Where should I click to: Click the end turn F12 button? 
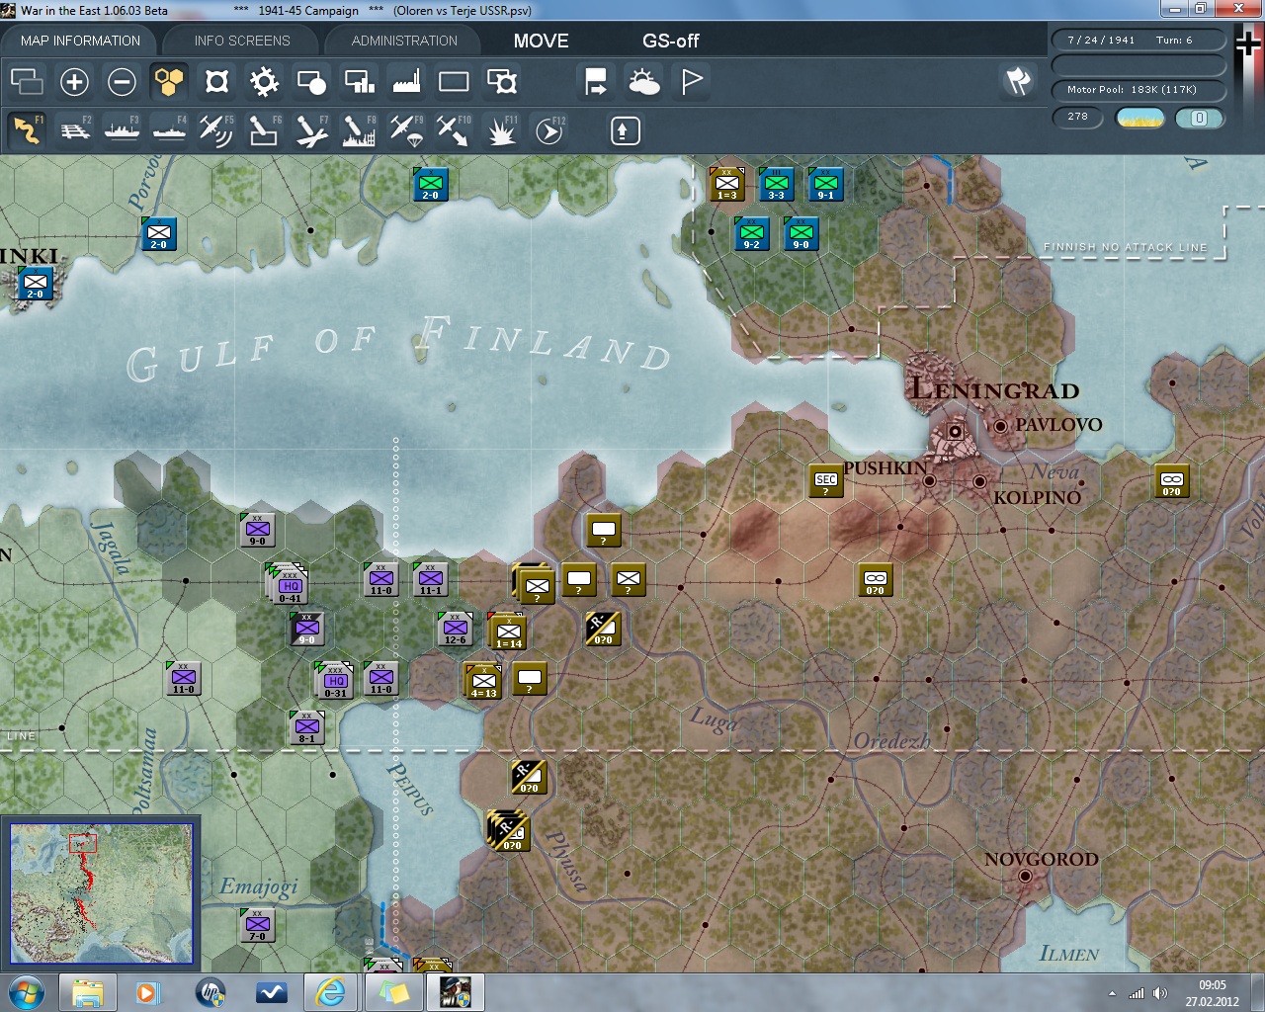tap(549, 130)
